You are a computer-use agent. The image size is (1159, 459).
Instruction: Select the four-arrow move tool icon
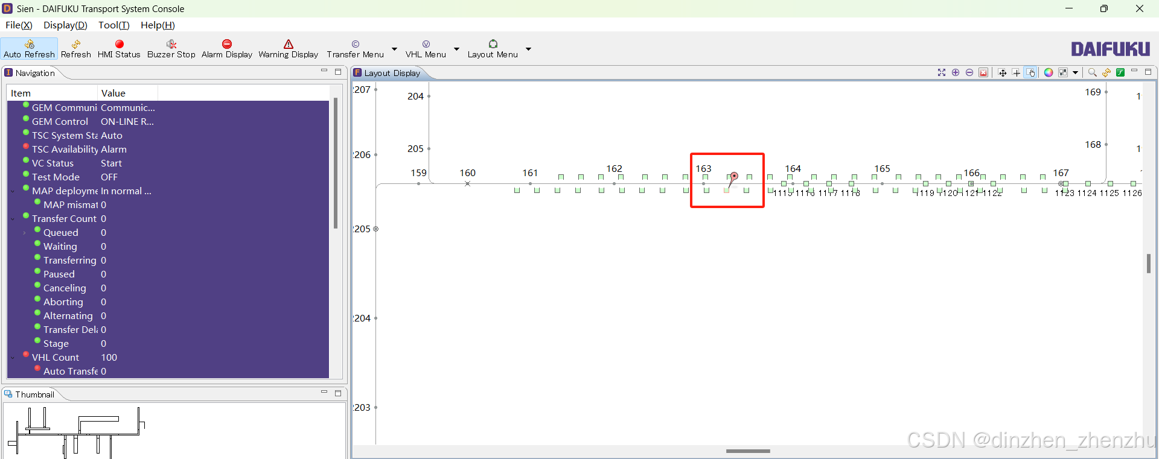[x=1003, y=72]
